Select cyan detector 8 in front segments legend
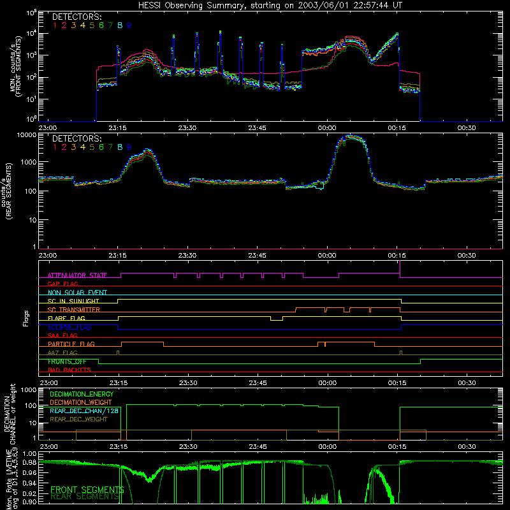 point(120,25)
